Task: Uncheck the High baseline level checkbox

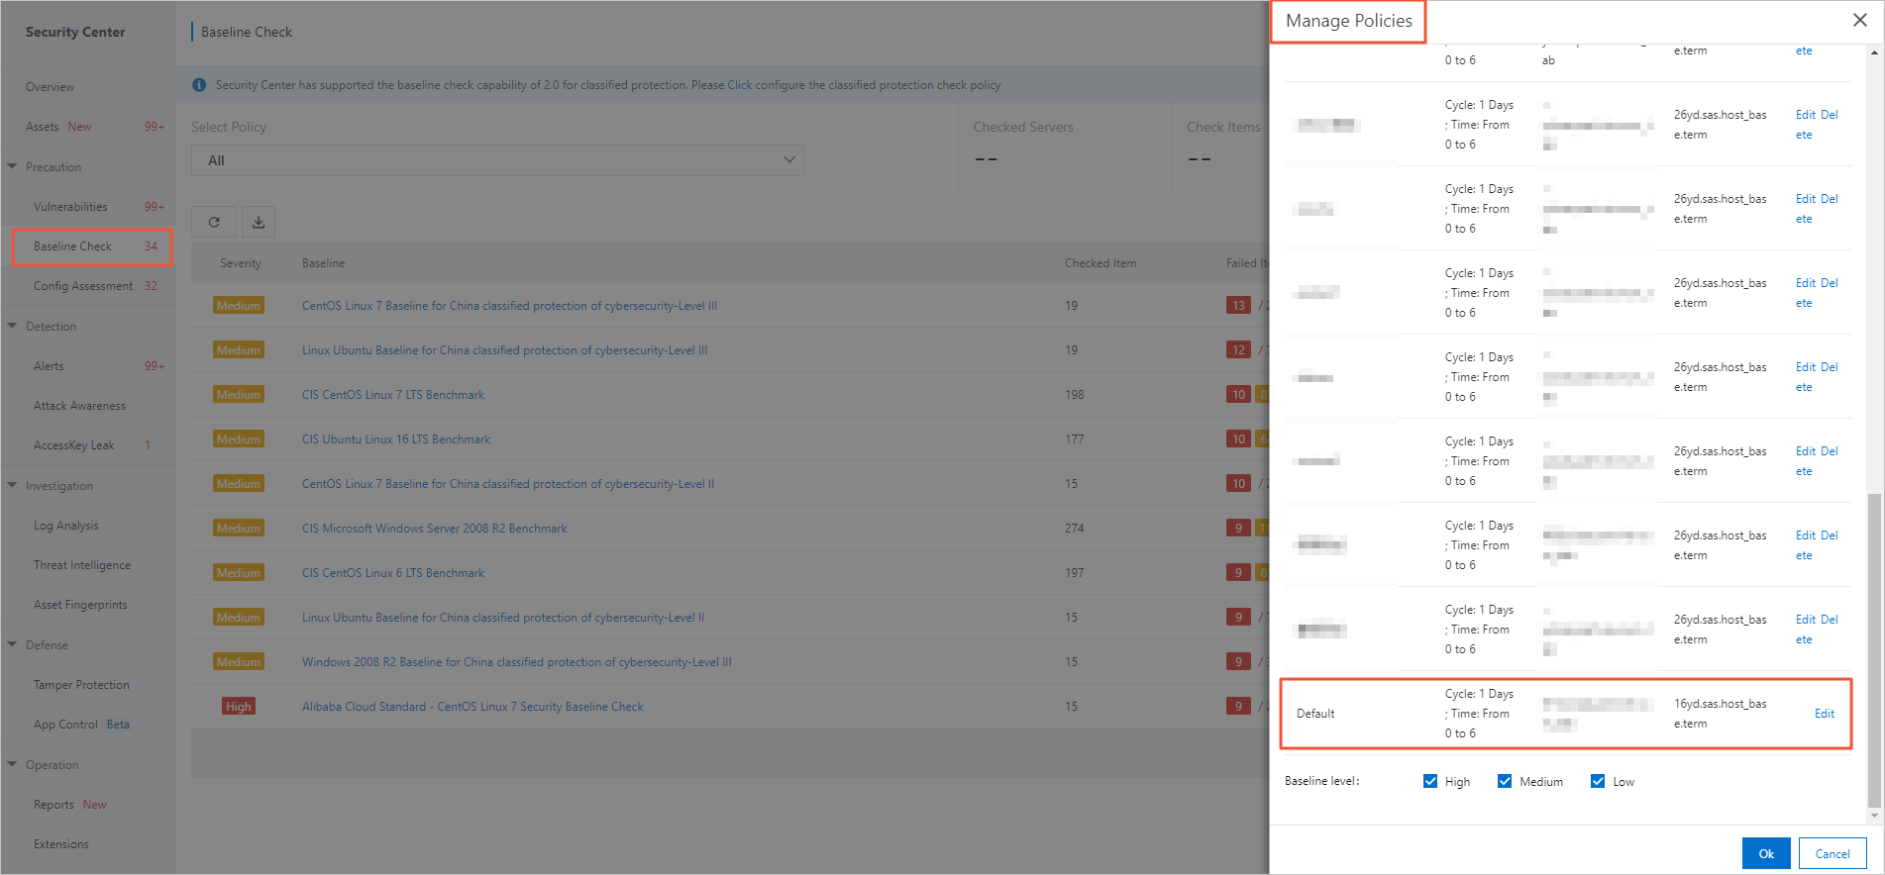Action: click(x=1430, y=782)
